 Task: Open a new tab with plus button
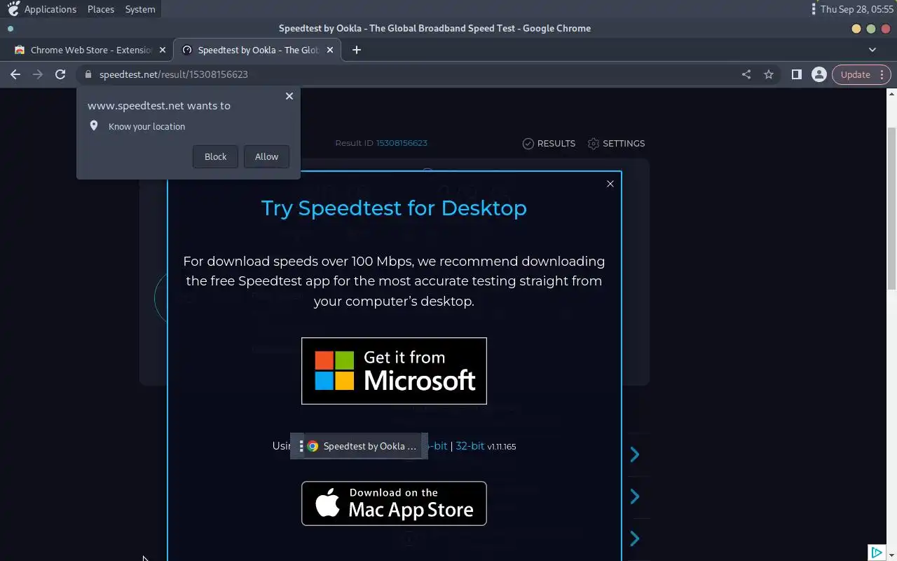pos(357,50)
